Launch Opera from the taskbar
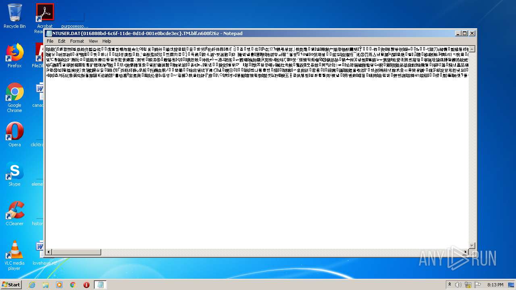 click(86, 285)
